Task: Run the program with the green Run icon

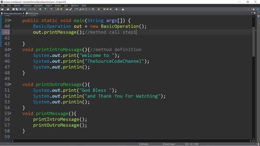Action: (x=40, y=9)
